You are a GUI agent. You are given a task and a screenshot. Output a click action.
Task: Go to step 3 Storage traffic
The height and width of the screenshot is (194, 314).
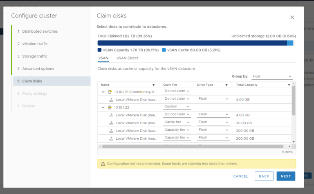35,56
